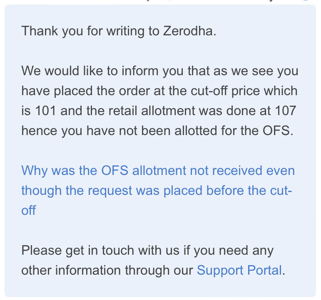This screenshot has height=300, width=321.
Task: Select the 'We would like to inform' line
Action: pos(160,71)
